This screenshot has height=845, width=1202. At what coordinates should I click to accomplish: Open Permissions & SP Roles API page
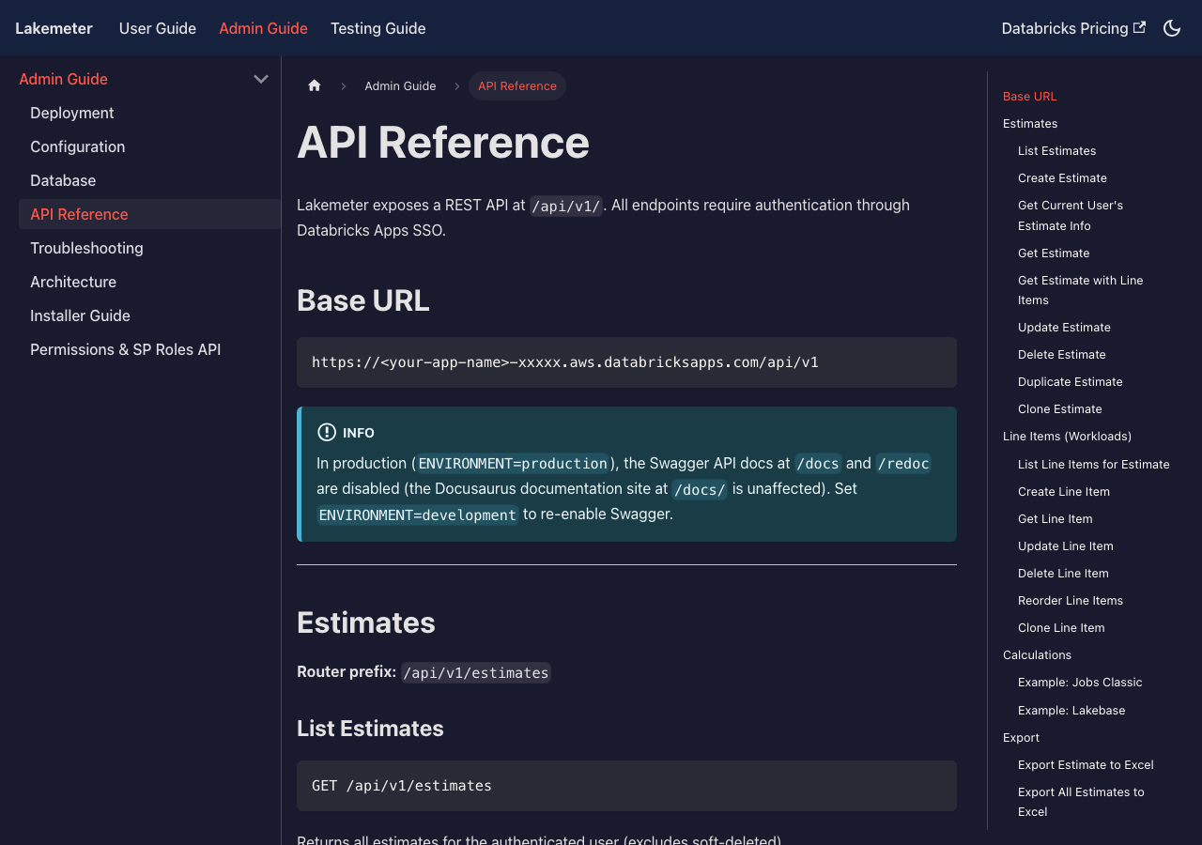click(x=125, y=349)
